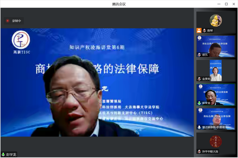Click 孙平中联大连's muted microphone icon
Screen dimensions: 238x158
tap(199, 151)
